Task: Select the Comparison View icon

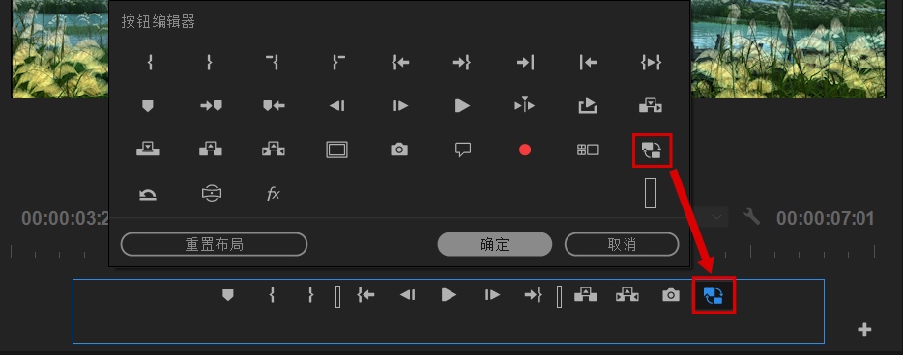Action: (x=588, y=150)
